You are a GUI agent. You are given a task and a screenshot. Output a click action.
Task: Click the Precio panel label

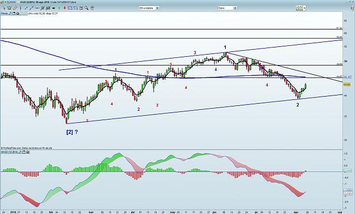(4, 14)
